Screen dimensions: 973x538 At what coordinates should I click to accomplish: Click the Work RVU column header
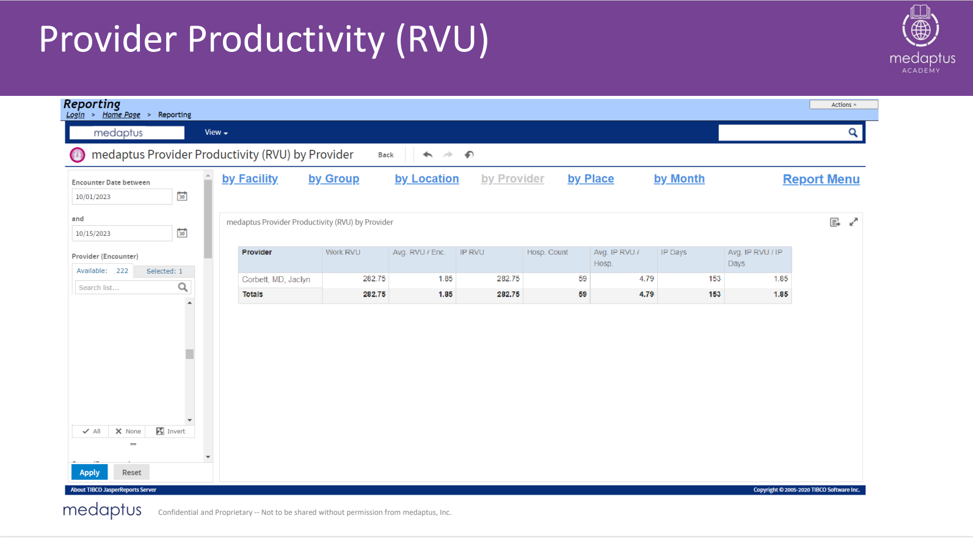coord(355,259)
